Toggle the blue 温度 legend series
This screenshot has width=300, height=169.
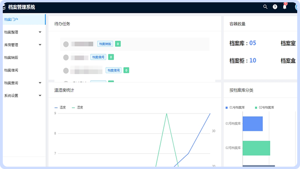click(60, 107)
